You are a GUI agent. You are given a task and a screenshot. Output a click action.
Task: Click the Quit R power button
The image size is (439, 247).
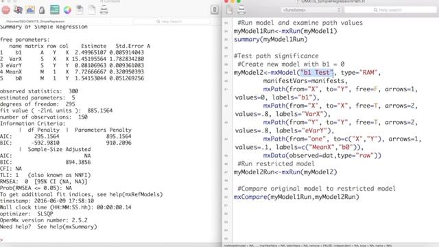point(215,10)
